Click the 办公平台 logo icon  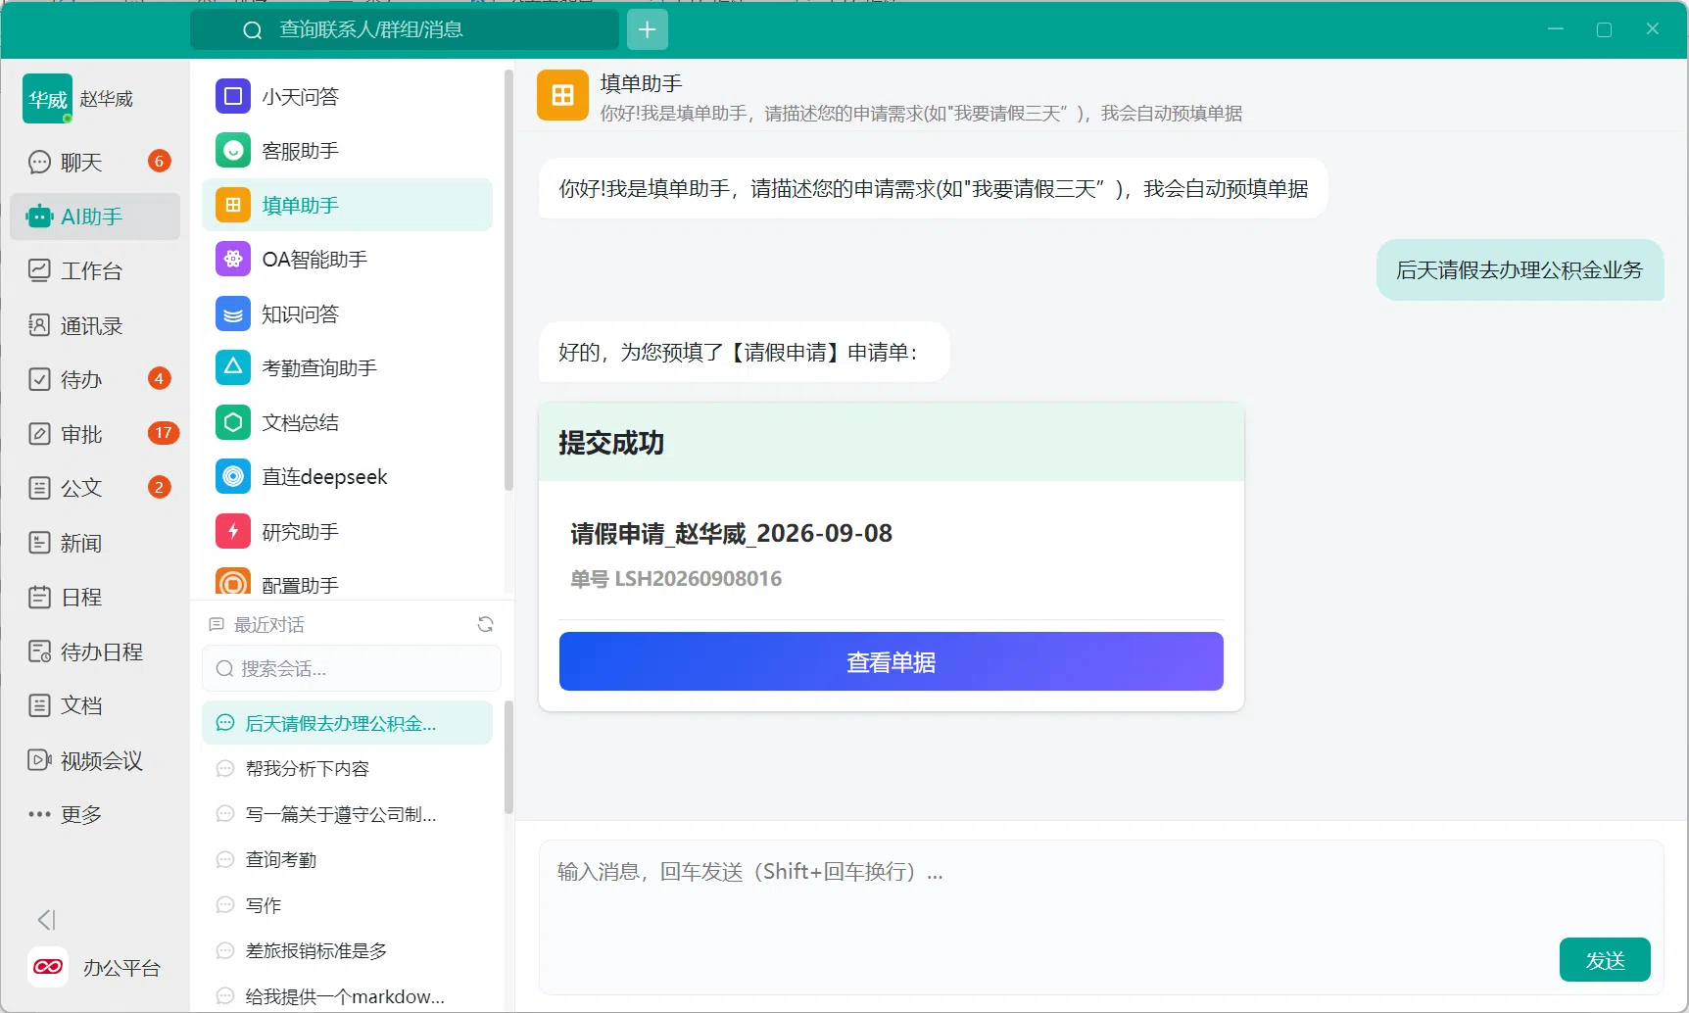(x=48, y=967)
